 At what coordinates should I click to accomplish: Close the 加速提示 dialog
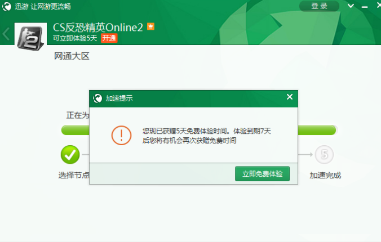pos(289,97)
